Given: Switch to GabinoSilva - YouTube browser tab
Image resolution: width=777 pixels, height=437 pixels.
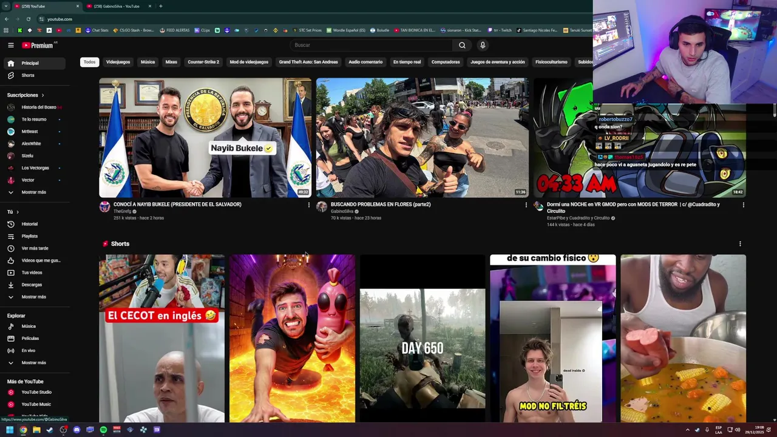Looking at the screenshot, I should (119, 6).
